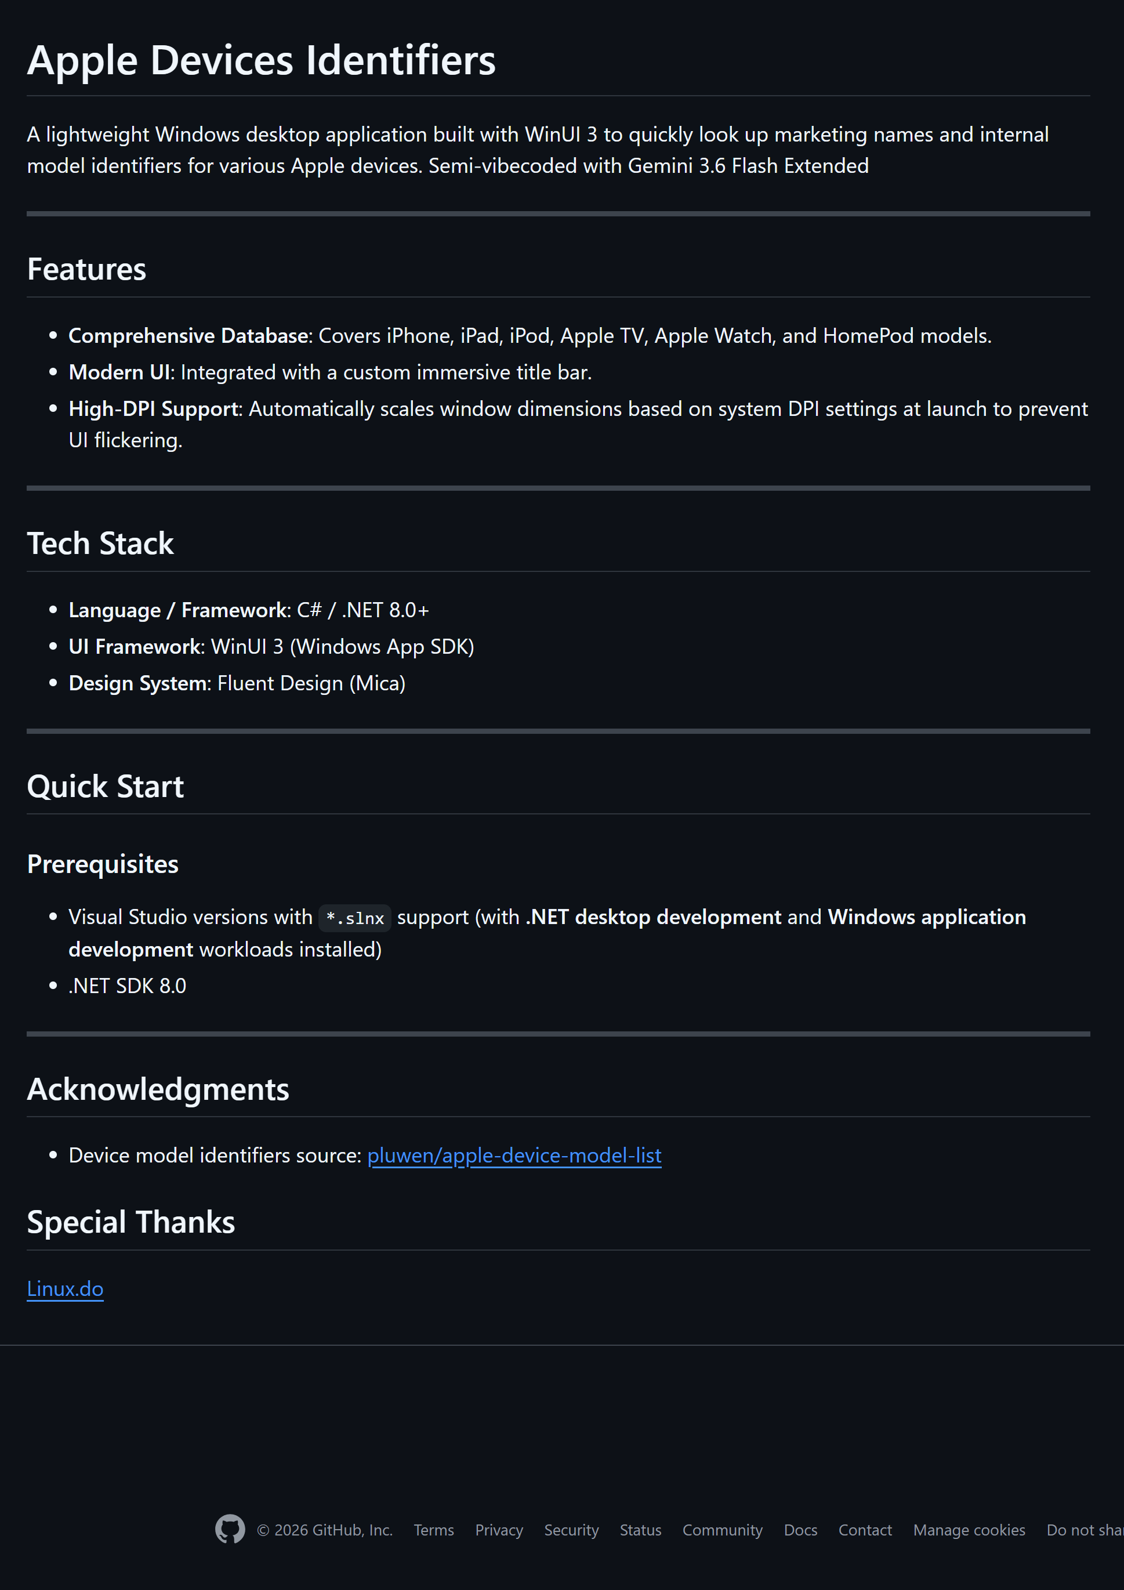This screenshot has width=1124, height=1590.
Task: Select the Special Thanks heading
Action: (131, 1222)
